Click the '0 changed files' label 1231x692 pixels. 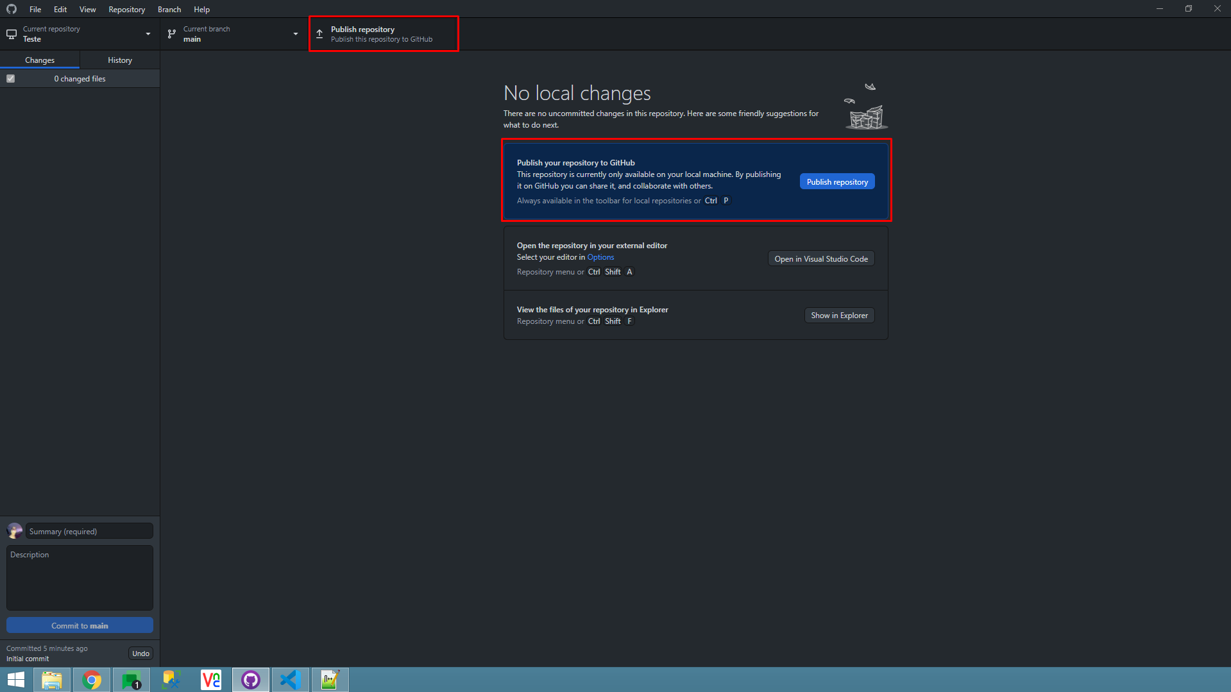pos(80,78)
